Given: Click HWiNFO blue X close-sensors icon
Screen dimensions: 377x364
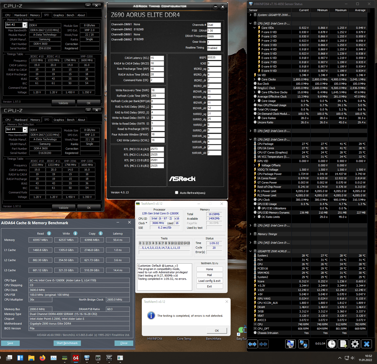Looking at the screenshot, I should point(367,344).
